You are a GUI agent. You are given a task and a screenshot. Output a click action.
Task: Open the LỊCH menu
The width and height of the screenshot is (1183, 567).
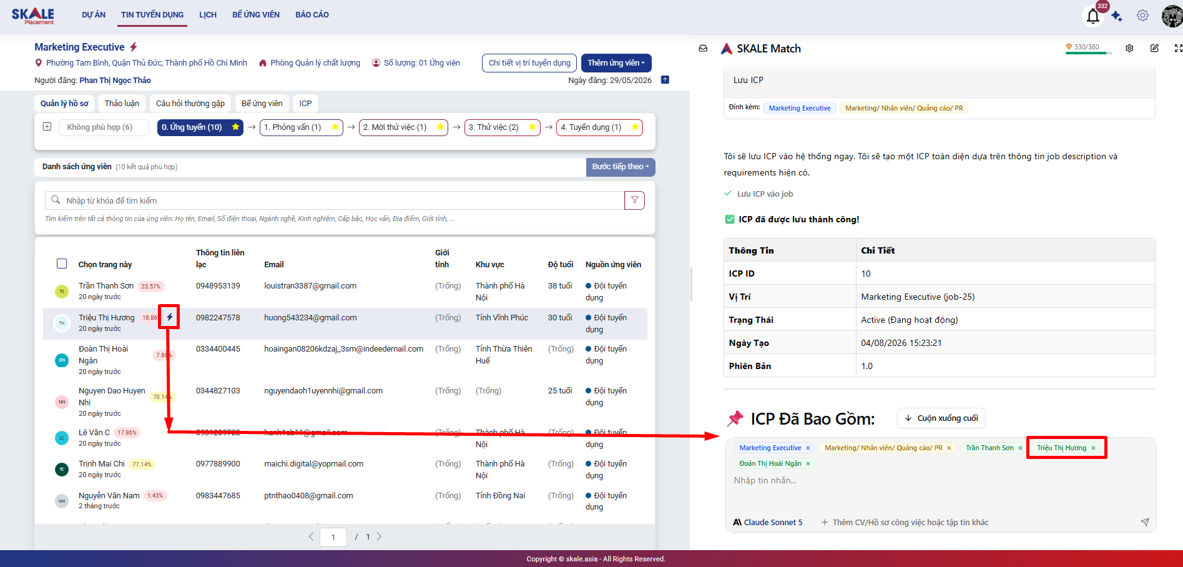[x=208, y=14]
